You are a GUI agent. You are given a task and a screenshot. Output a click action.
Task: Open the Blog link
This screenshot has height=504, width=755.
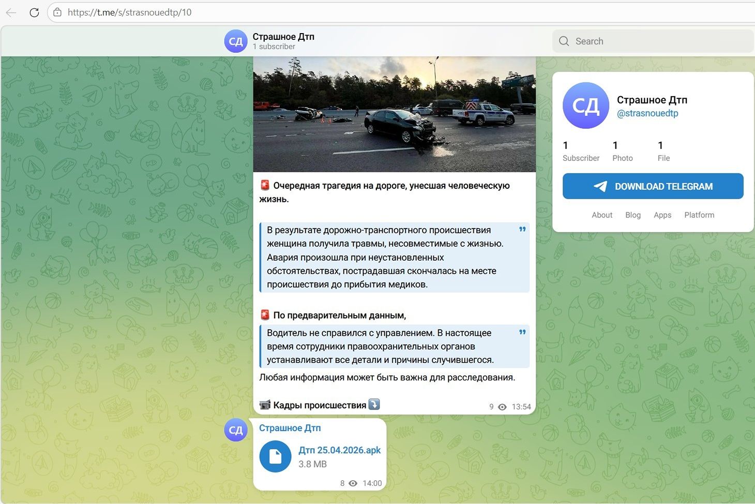click(x=633, y=215)
